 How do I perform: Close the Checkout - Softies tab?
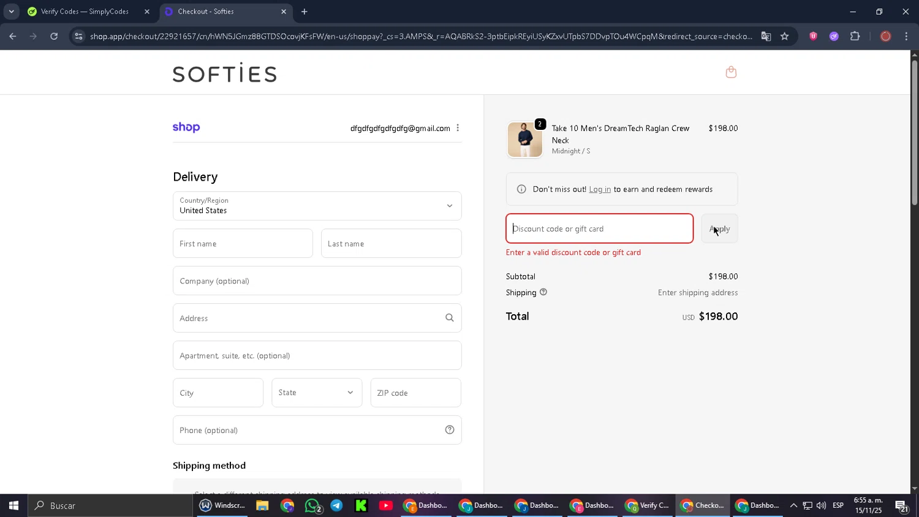coord(284,12)
